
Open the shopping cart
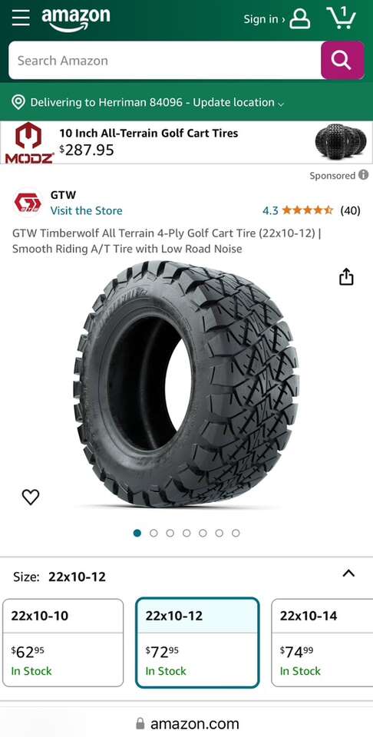pyautogui.click(x=341, y=18)
